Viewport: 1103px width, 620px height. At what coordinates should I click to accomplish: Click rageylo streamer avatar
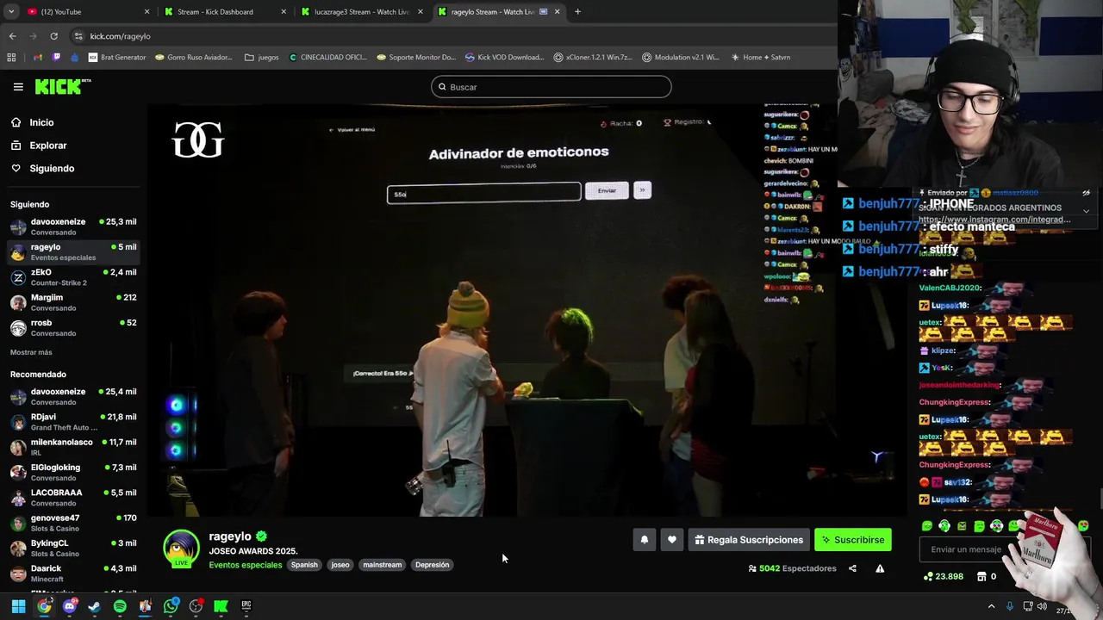coord(181,549)
